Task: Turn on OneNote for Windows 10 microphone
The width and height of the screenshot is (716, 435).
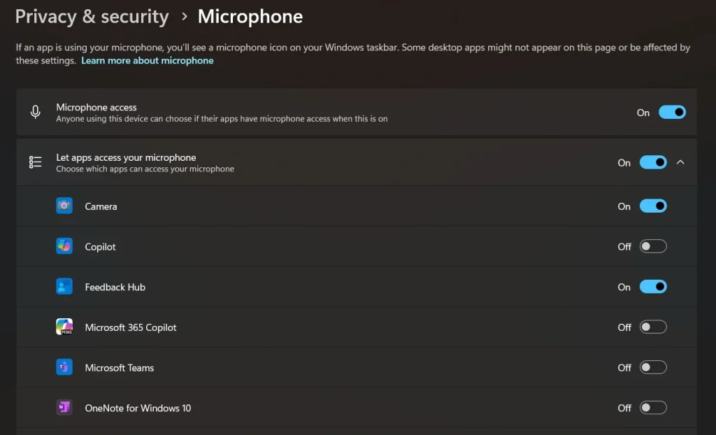Action: [x=653, y=408]
